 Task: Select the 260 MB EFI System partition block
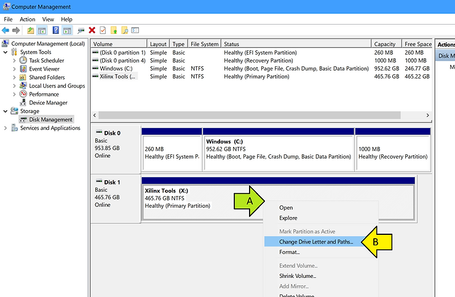coord(172,149)
